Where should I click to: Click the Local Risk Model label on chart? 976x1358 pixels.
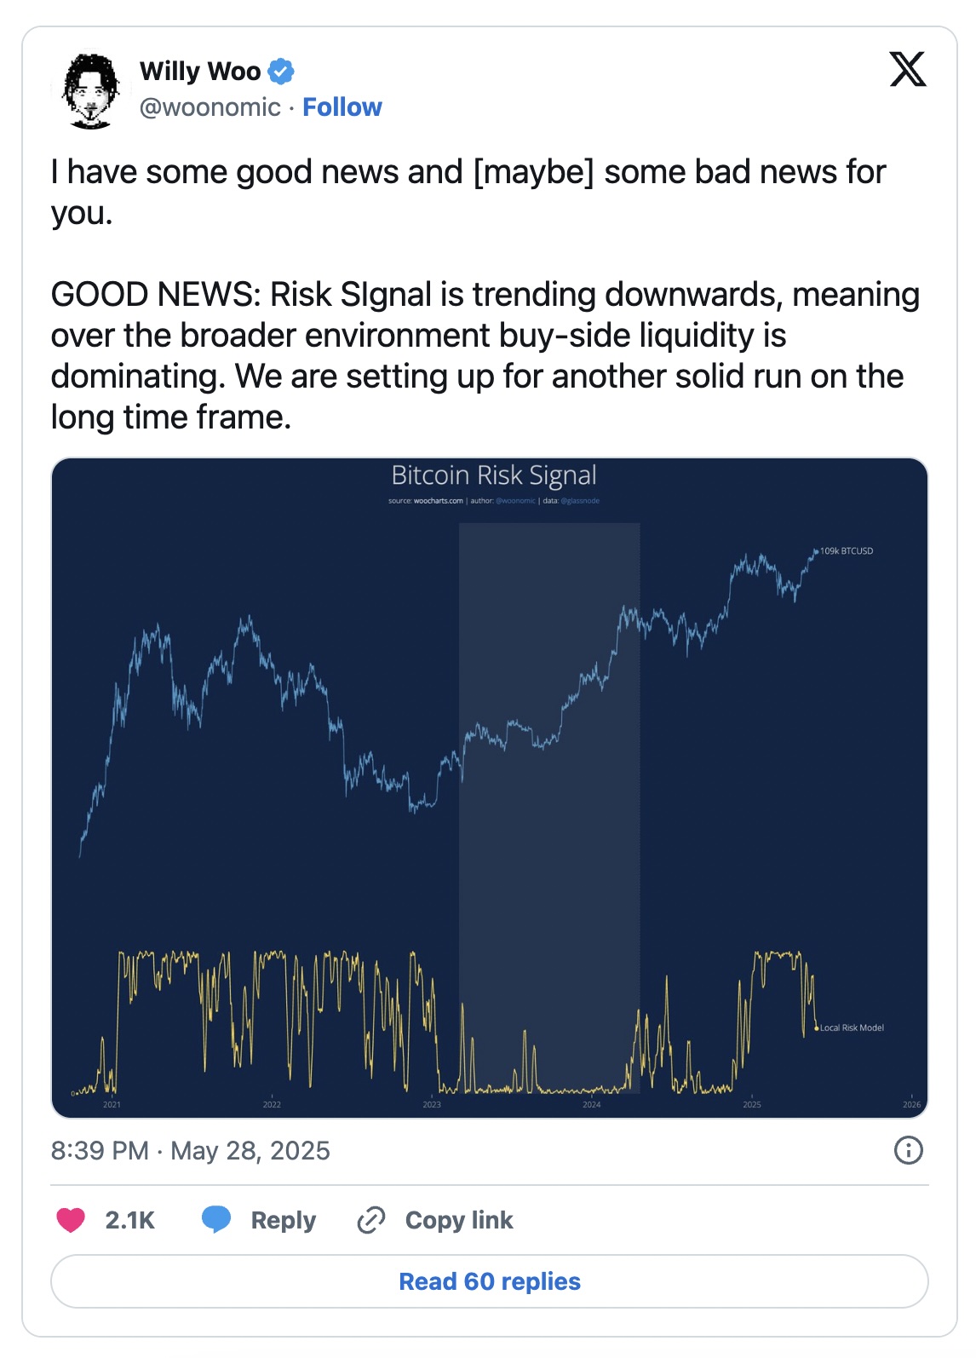852,1027
